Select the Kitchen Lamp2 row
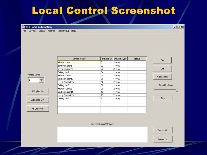 [102, 75]
